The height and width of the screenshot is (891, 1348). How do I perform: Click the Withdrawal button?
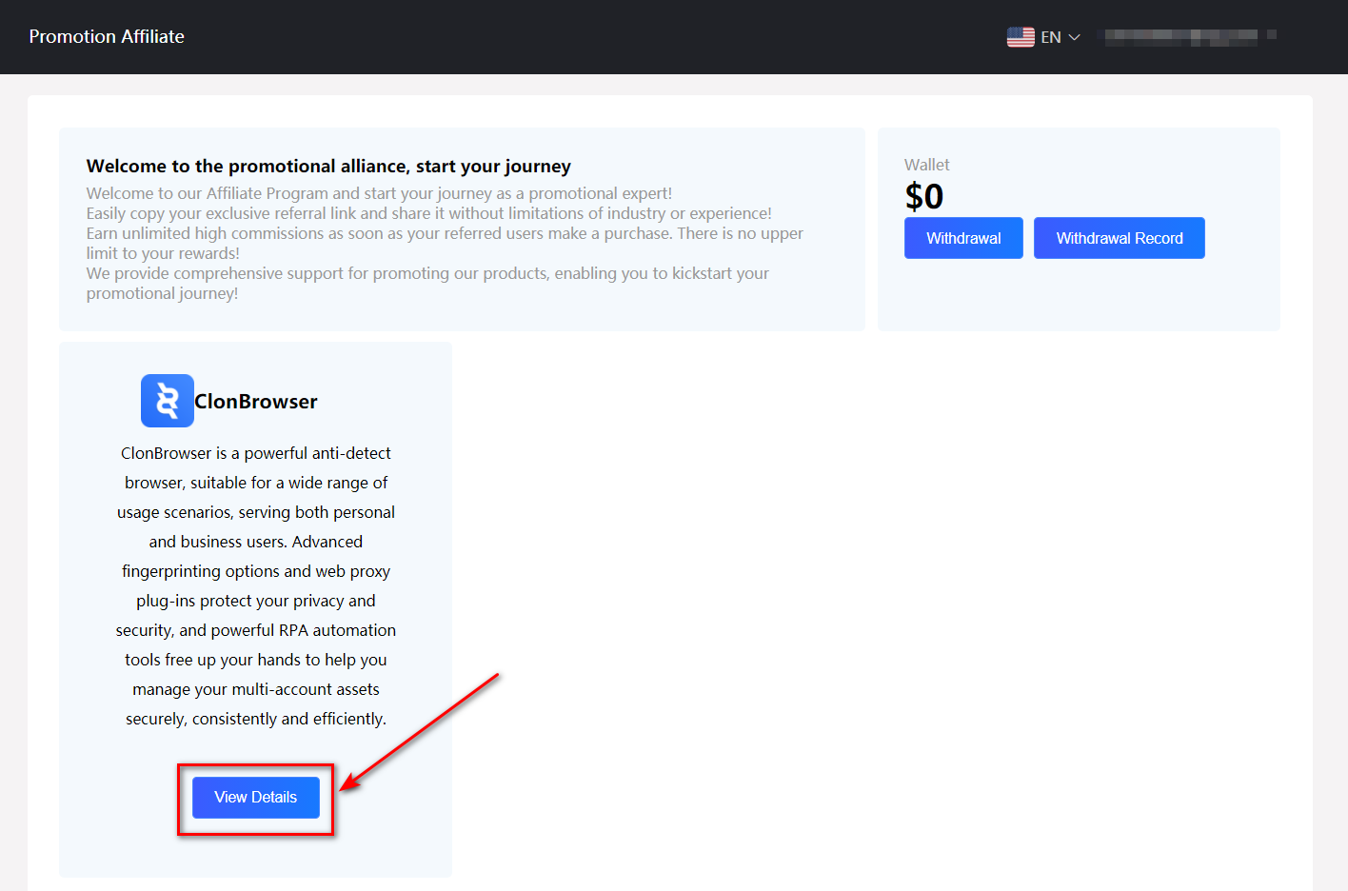963,238
